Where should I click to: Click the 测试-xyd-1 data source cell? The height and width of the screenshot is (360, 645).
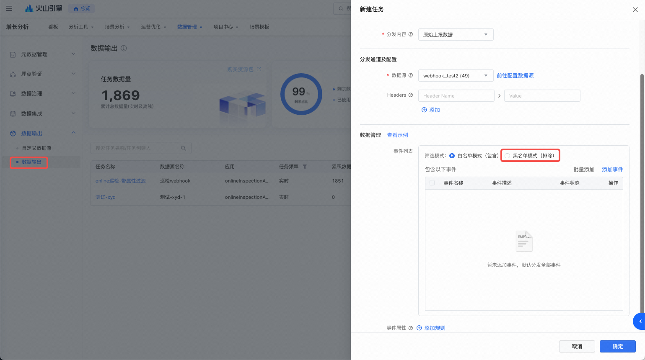pyautogui.click(x=173, y=197)
